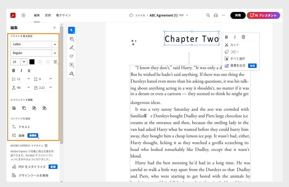
Task: Open the Calibri font family dropdown
Action: tap(34, 45)
